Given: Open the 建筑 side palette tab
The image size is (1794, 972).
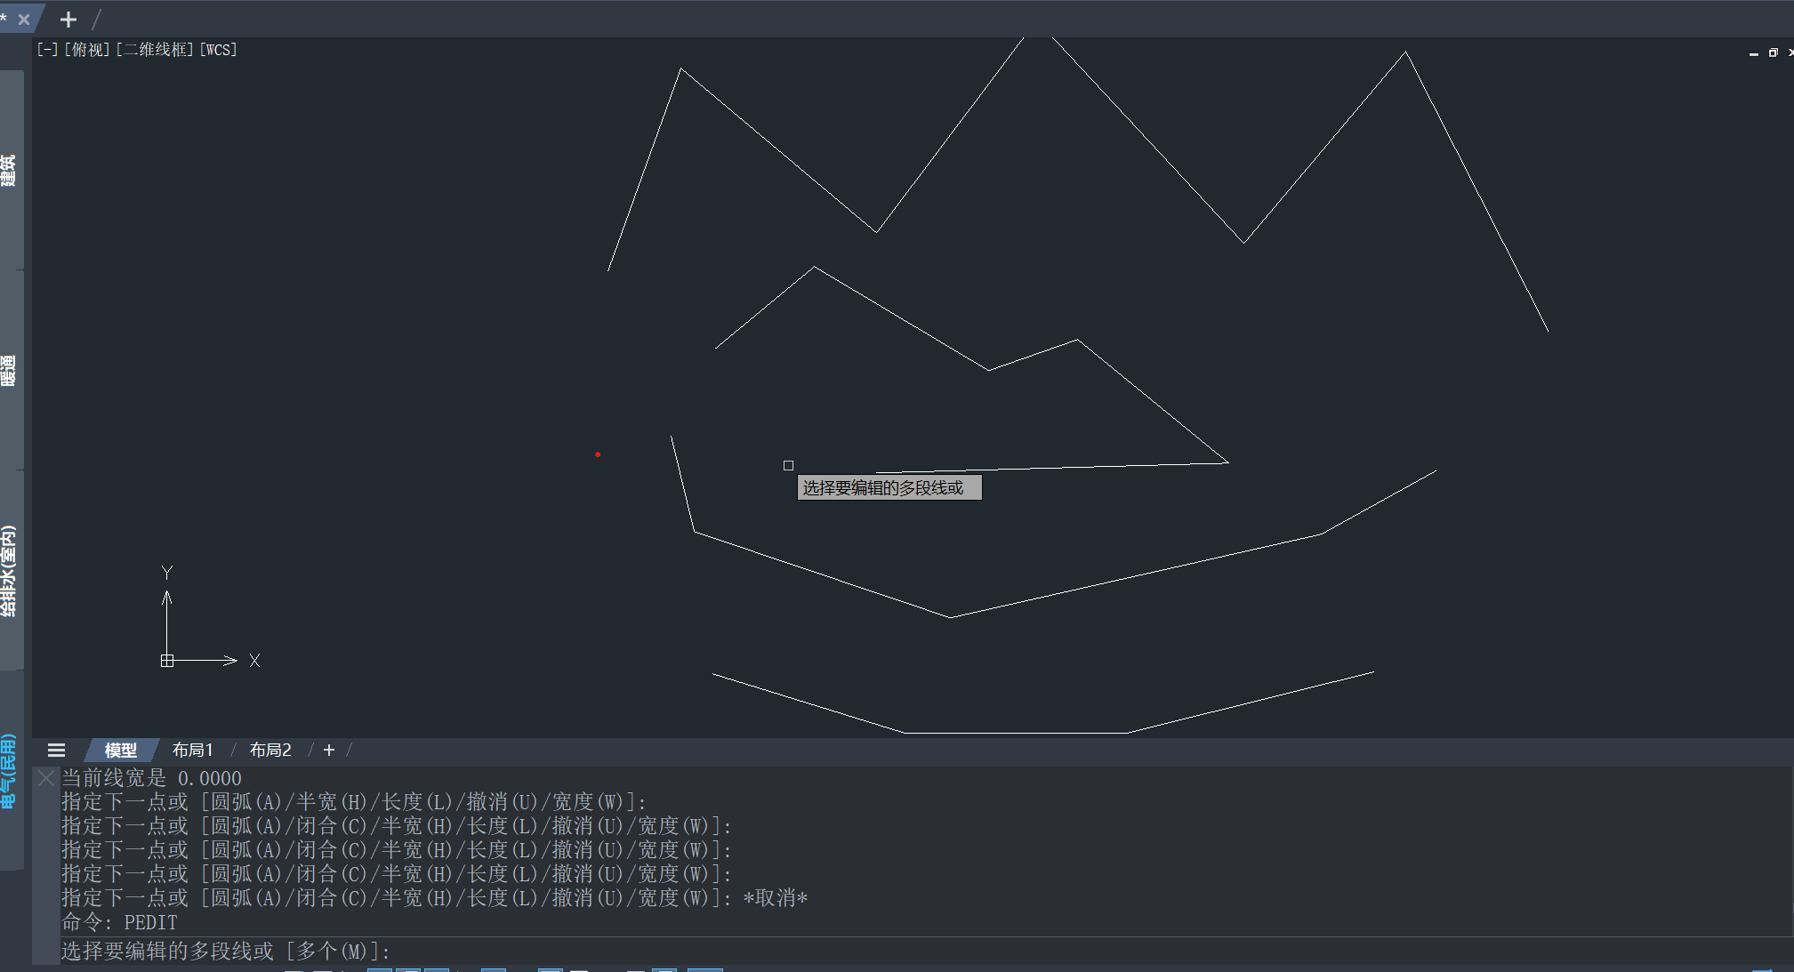Looking at the screenshot, I should pyautogui.click(x=9, y=170).
